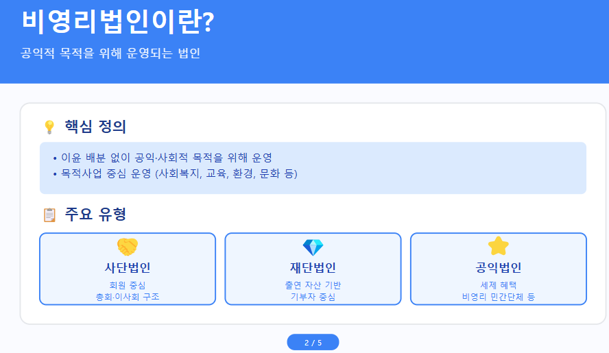Click the subtitle 공익적 목적을 위해 운영되는 법인
The height and width of the screenshot is (353, 609).
[x=111, y=53]
